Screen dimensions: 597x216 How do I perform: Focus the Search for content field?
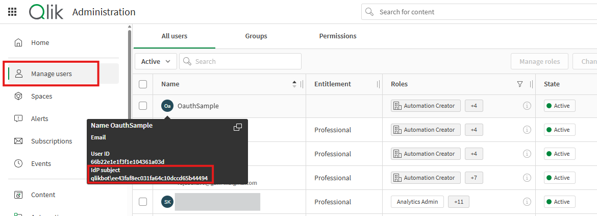point(479,12)
